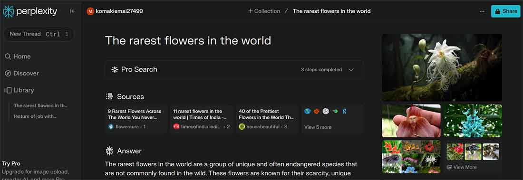Click the main heading 'The rarest flowers in the world'
This screenshot has height=180, width=523.
click(x=188, y=41)
